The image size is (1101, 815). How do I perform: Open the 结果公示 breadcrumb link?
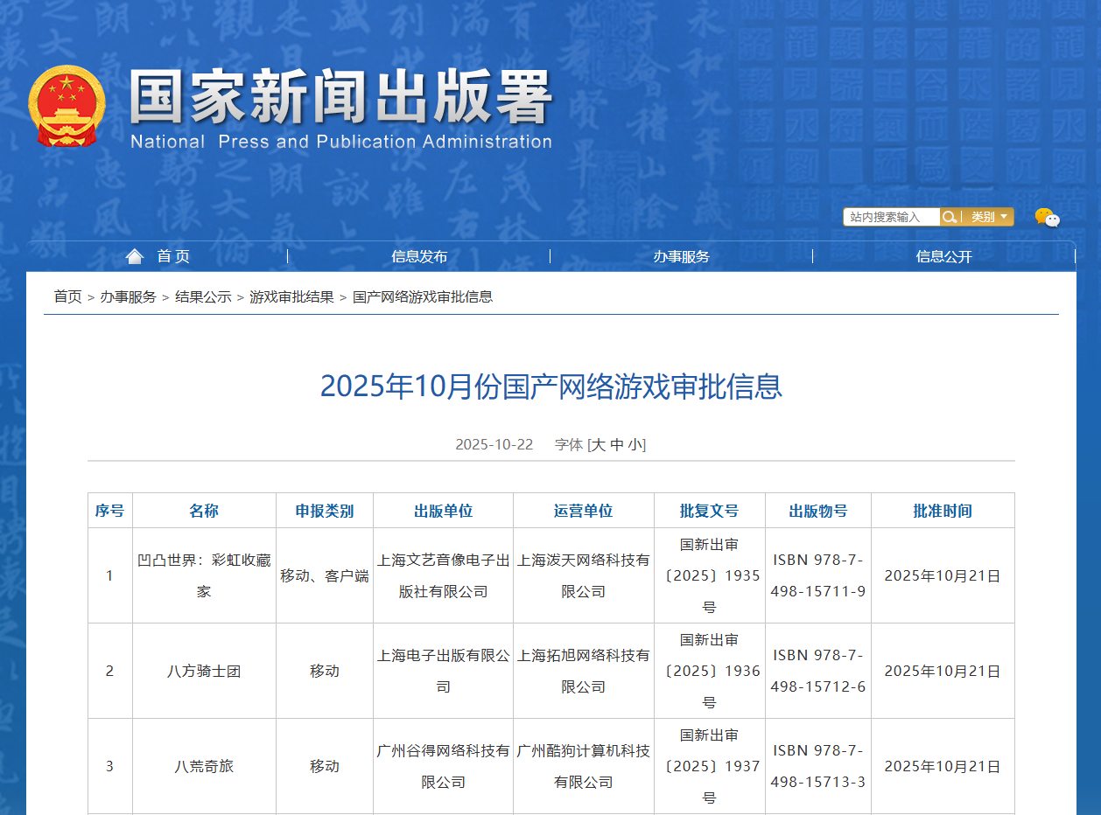point(203,296)
